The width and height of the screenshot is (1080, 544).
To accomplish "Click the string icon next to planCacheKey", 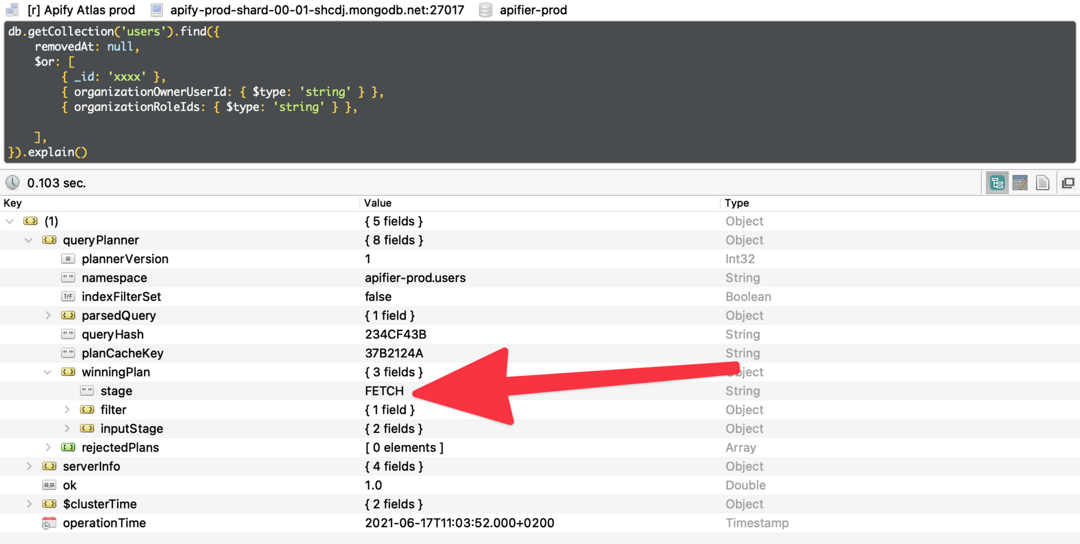I will 68,353.
